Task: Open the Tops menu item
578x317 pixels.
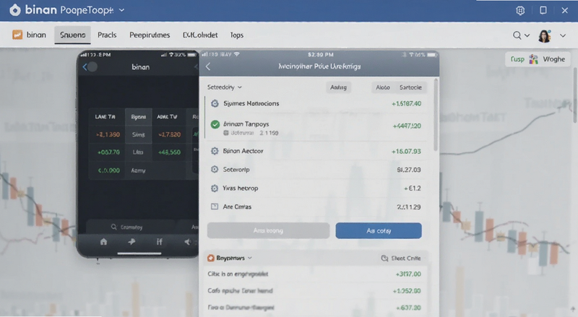Action: tap(237, 35)
